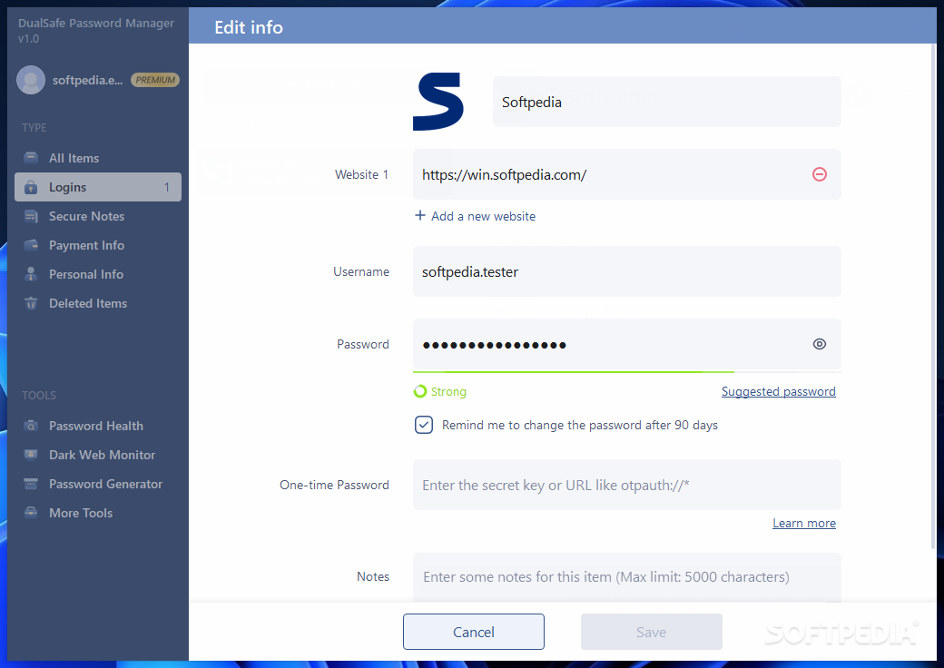Open Secure Notes section
Viewport: 944px width, 668px height.
click(98, 216)
